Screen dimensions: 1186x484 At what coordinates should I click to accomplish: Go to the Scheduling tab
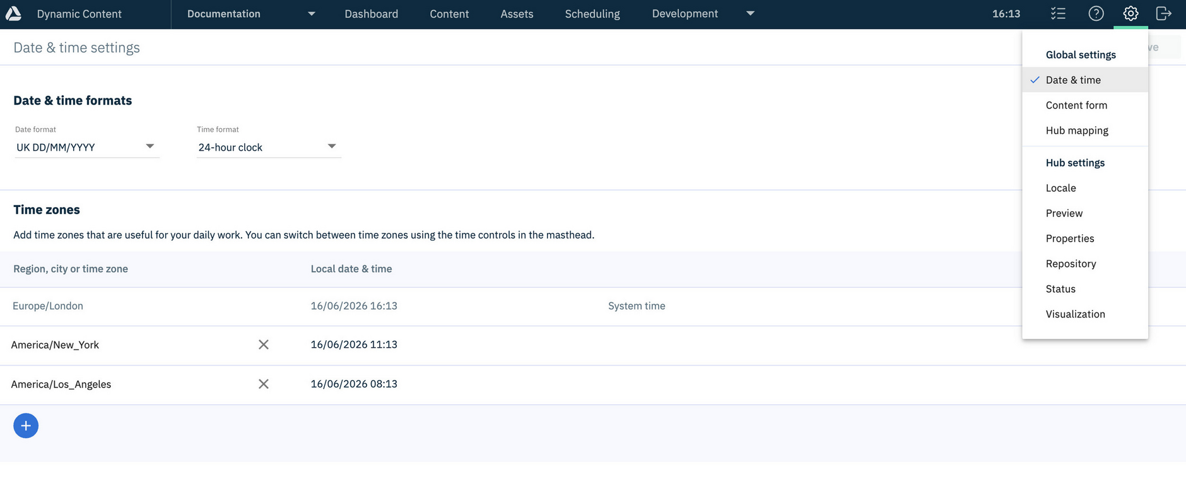click(592, 14)
